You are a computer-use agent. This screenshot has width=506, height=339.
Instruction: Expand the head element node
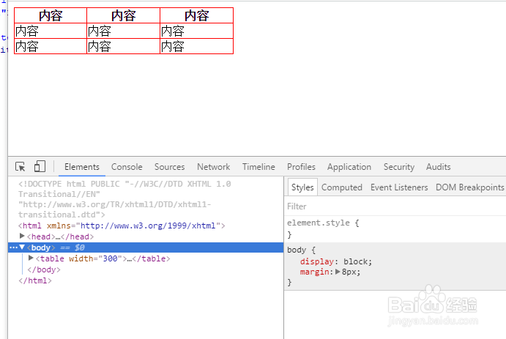click(22, 236)
